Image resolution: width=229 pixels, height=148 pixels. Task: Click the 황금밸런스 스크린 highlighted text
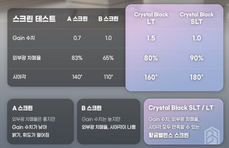[169, 135]
